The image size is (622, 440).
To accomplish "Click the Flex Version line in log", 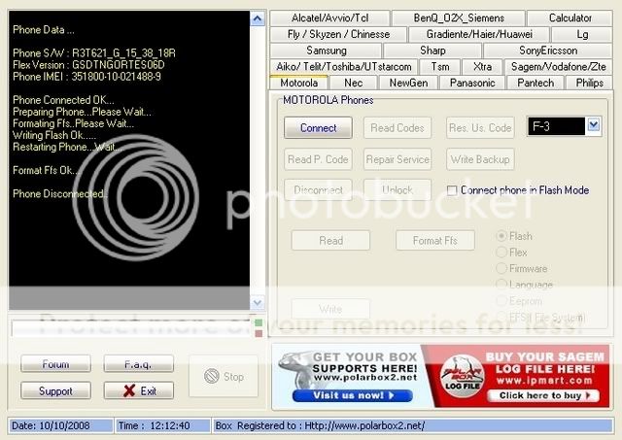I will [x=88, y=65].
